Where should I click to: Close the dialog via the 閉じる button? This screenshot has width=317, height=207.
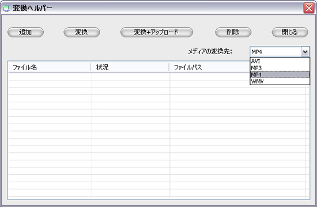click(x=290, y=32)
